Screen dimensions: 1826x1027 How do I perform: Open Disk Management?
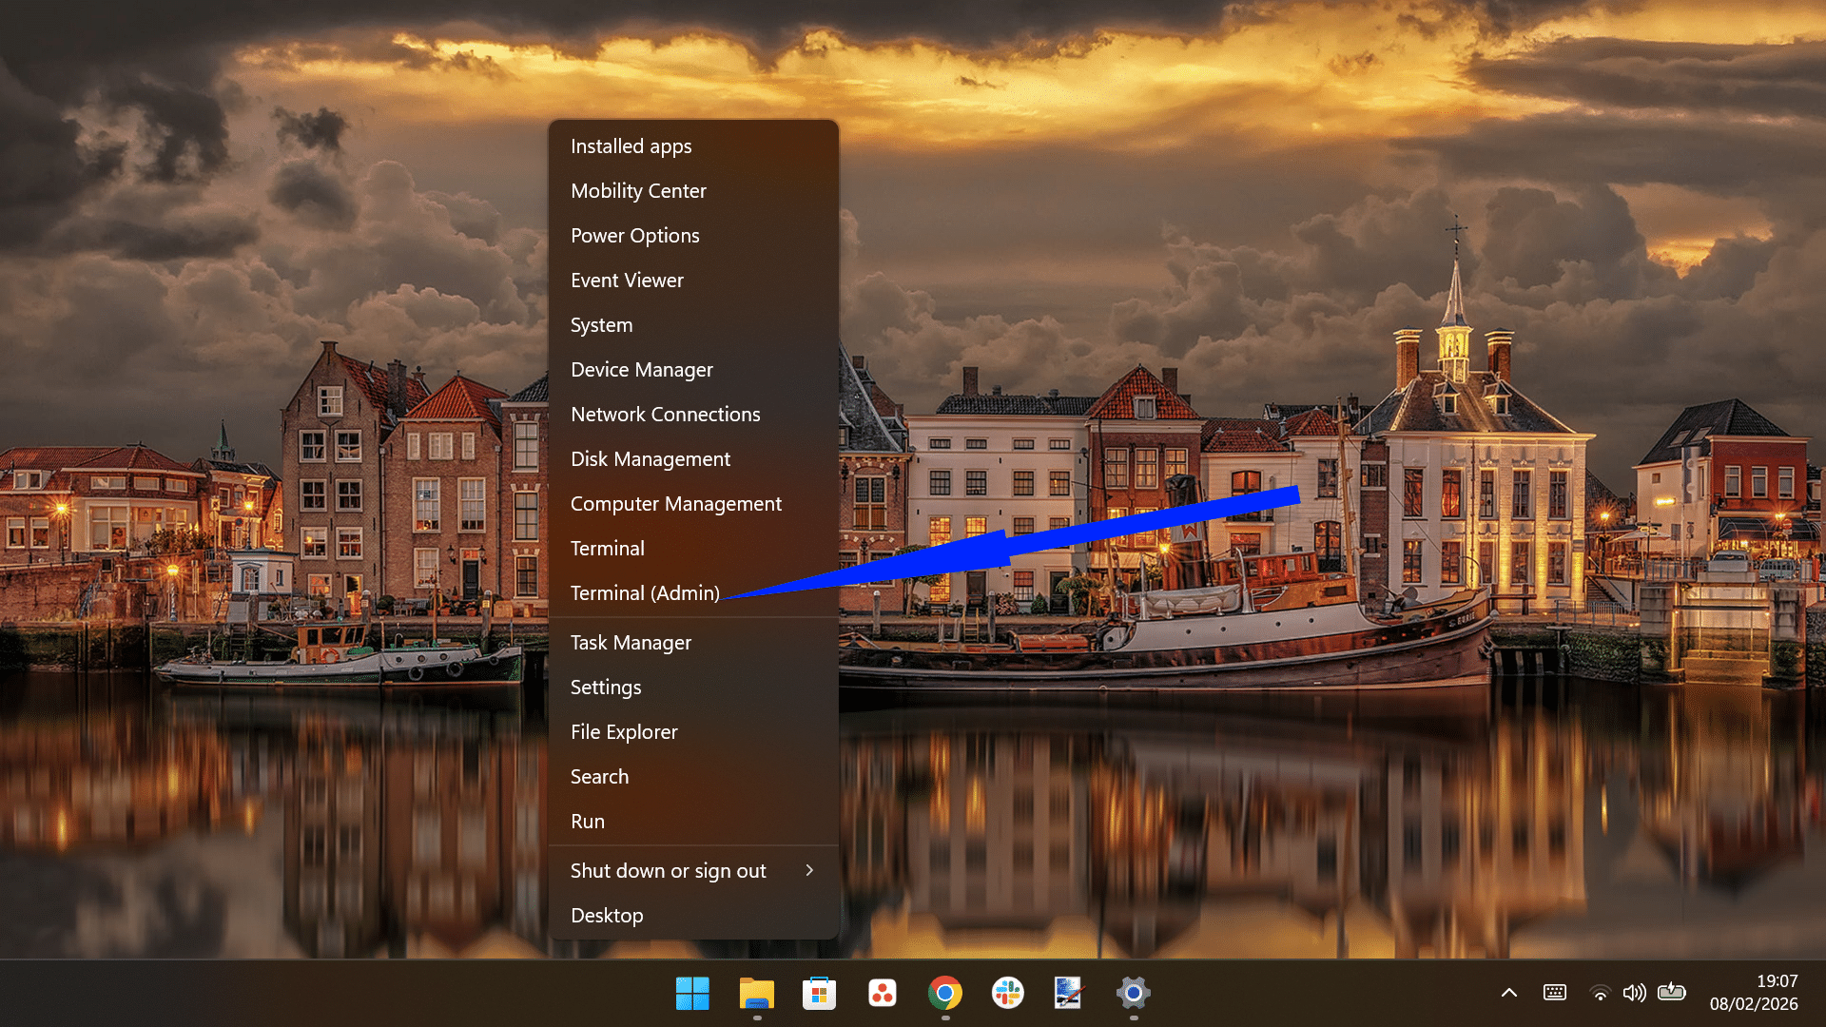pos(650,458)
